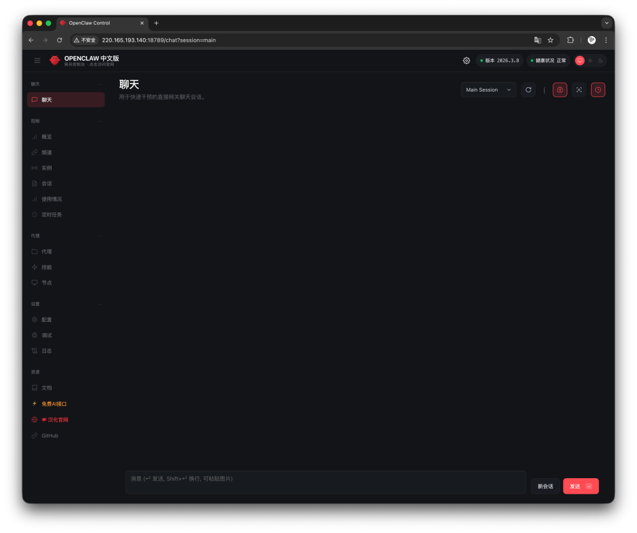Screen dimensions: 637x533
Task: Click the OpenClaw red lobster logo
Action: click(55, 60)
